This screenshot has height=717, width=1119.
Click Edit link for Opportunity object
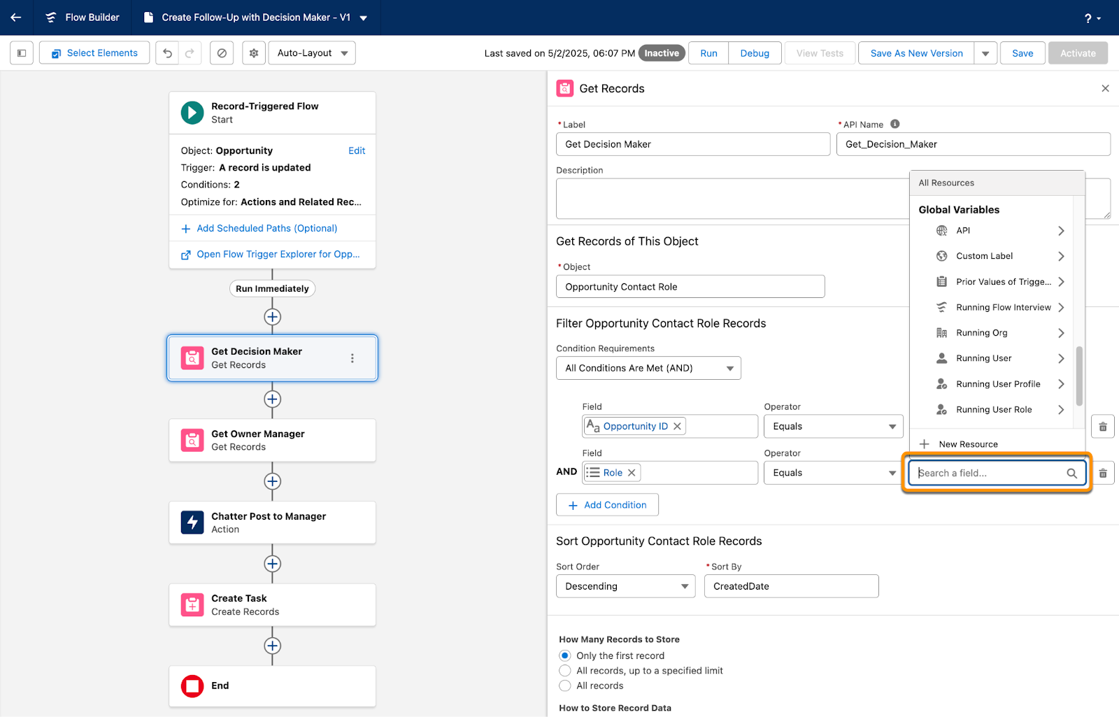[357, 150]
